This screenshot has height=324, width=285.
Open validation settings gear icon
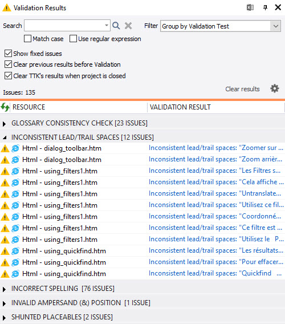(275, 88)
